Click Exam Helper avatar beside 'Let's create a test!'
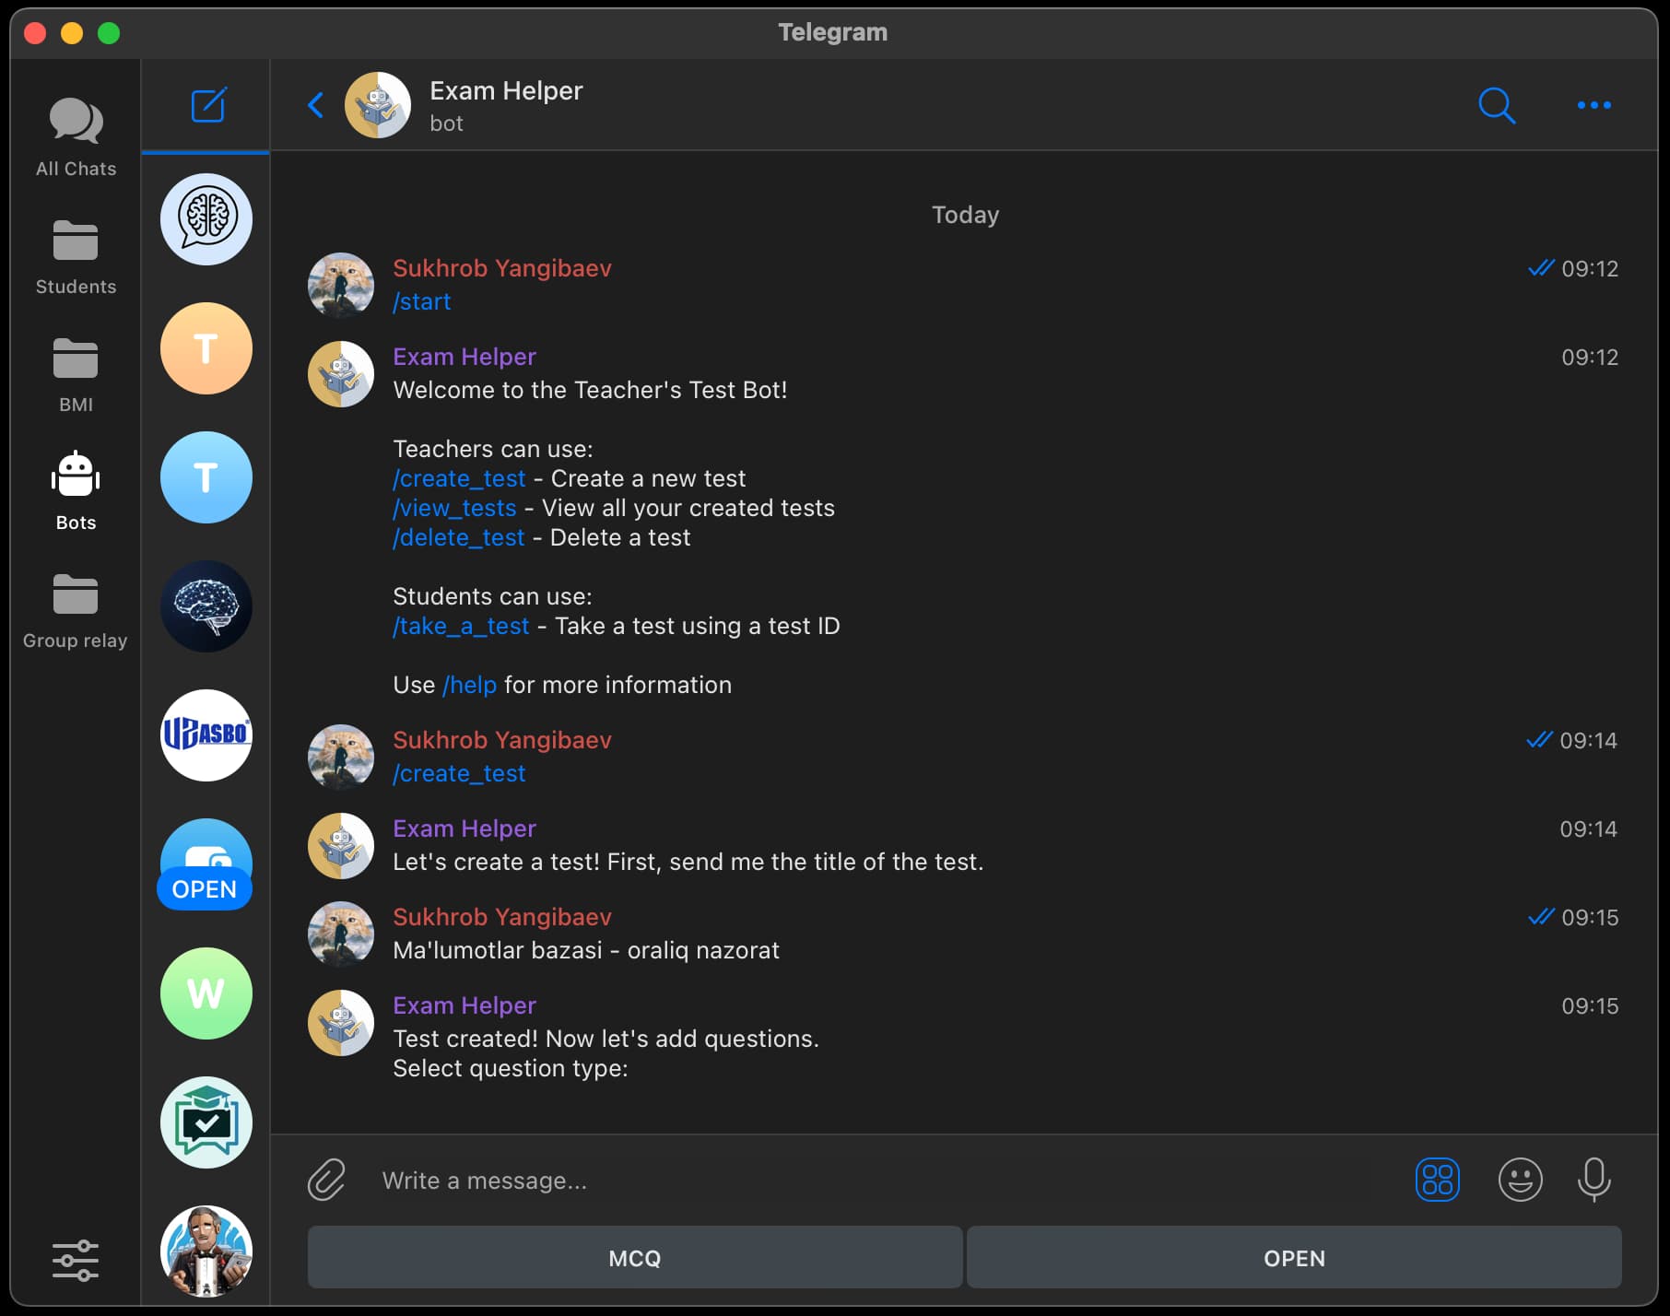This screenshot has width=1670, height=1316. click(341, 846)
